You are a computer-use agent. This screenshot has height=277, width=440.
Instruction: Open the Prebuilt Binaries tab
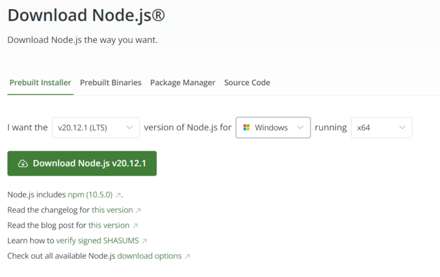111,83
